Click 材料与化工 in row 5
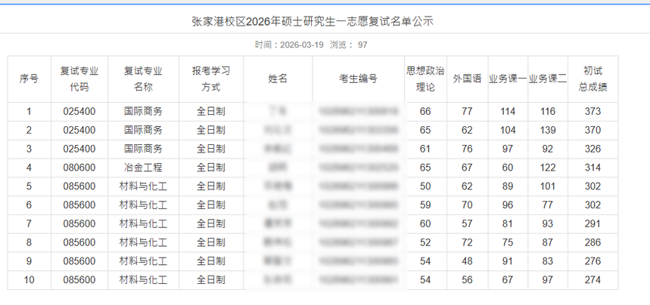 tap(143, 186)
